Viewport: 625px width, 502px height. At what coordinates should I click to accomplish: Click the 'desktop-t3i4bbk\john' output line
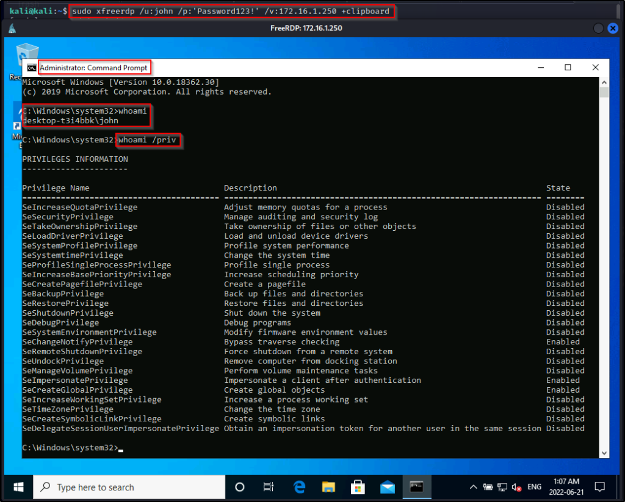pyautogui.click(x=70, y=120)
